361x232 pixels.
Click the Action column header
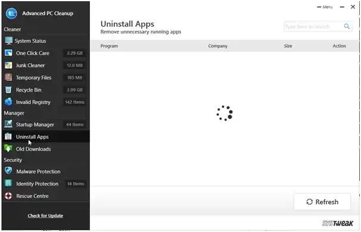pos(339,46)
